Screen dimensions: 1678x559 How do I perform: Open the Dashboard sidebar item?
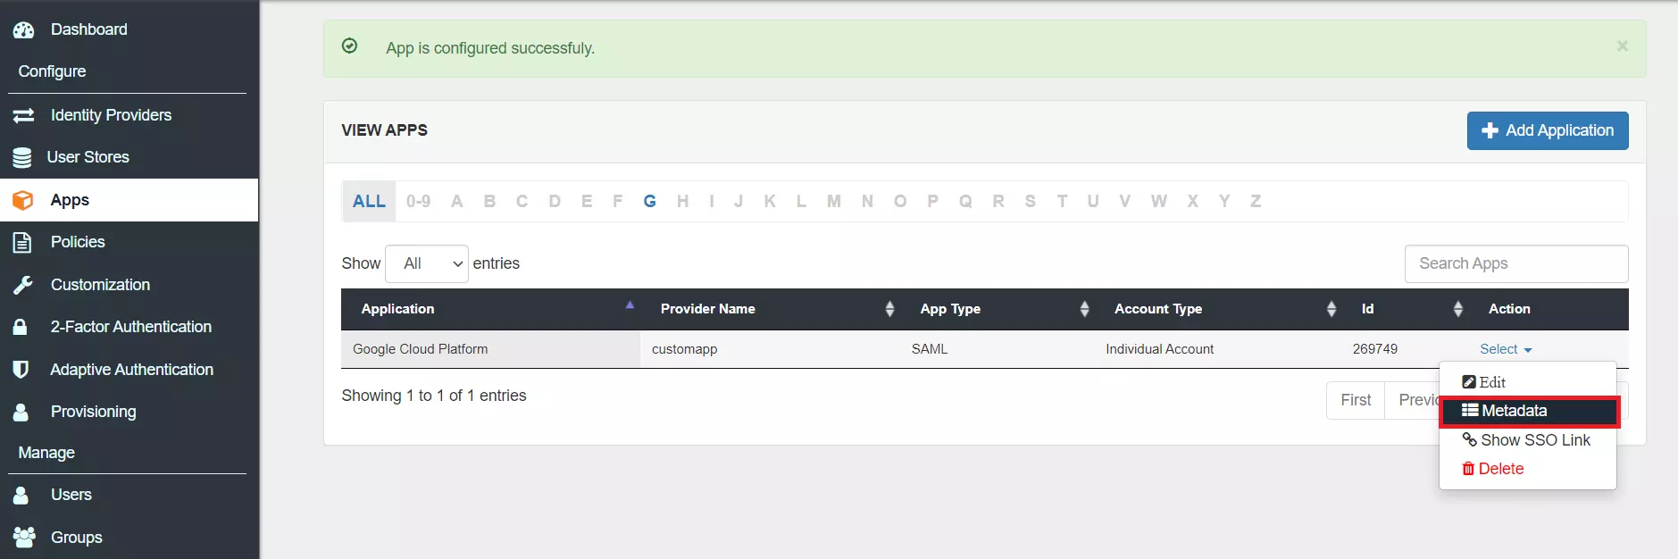[129, 29]
